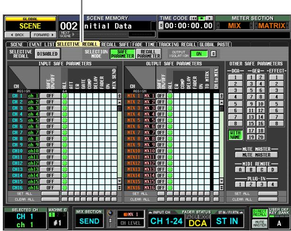Click the output list scroll down arrow
Viewport: 291px width, 231px height.
click(x=222, y=181)
